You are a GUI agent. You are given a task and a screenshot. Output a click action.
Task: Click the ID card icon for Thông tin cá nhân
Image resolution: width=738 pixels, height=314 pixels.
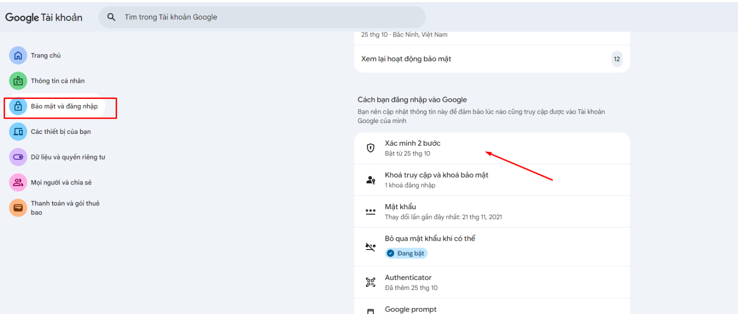click(x=18, y=81)
